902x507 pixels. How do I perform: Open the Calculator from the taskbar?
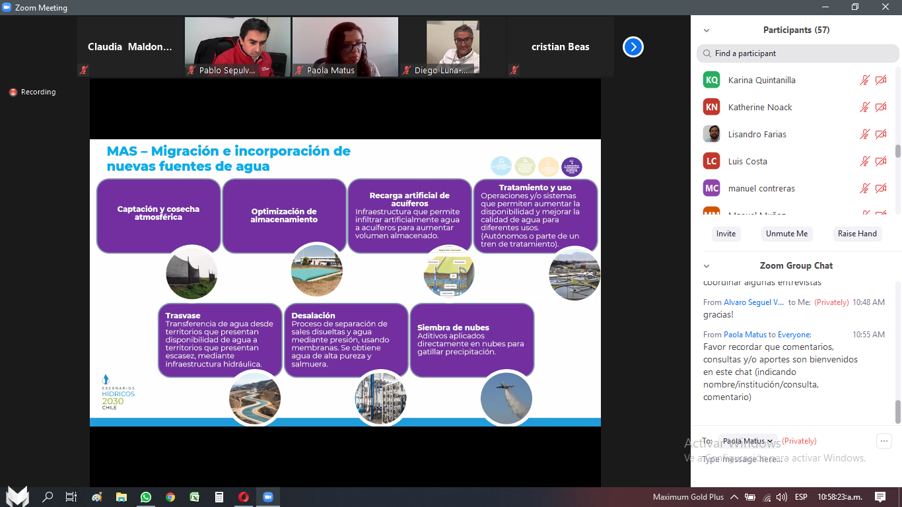[219, 497]
